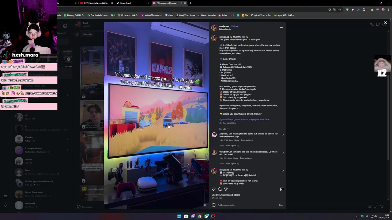This screenshot has width=392, height=220.
Task: Mute tab audio on Instagram tab
Action: click(x=181, y=3)
